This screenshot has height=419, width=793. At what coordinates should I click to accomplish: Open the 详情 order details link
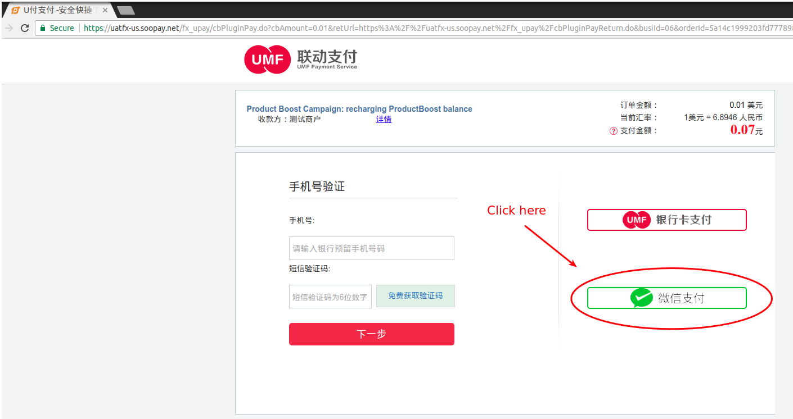[384, 119]
